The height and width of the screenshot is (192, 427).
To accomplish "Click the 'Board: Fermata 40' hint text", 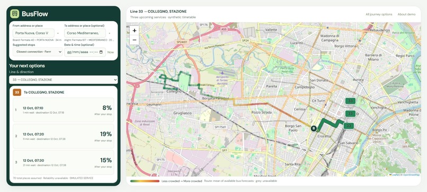I will pyautogui.click(x=37, y=40).
